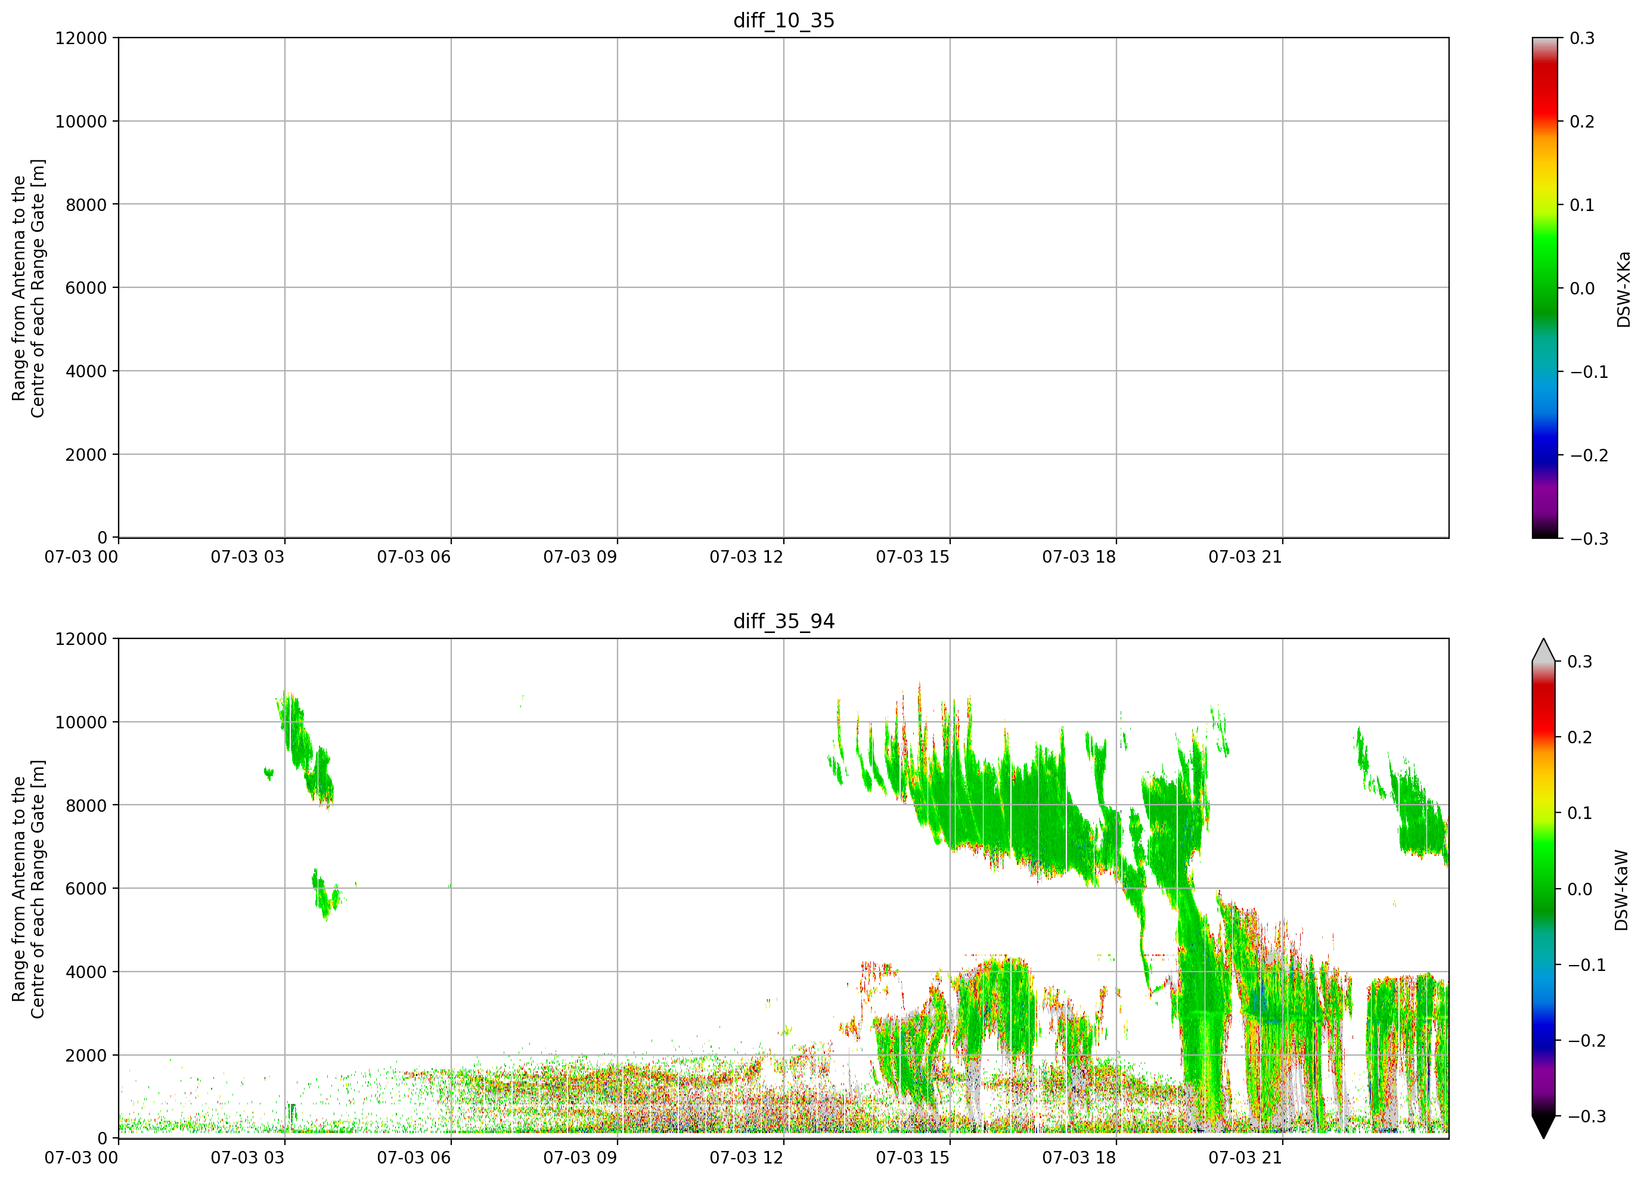The height and width of the screenshot is (1179, 1644).
Task: Click the 12000 tick on diff_10_35 y-axis
Action: [x=81, y=38]
